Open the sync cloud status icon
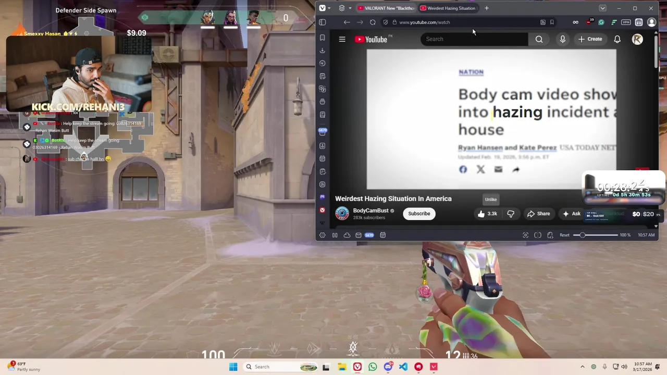The image size is (667, 375). (347, 235)
